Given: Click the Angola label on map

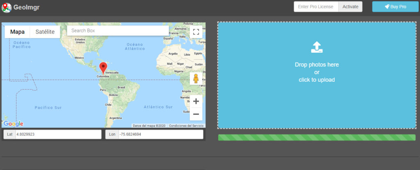Looking at the screenshot, I should pyautogui.click(x=186, y=91).
